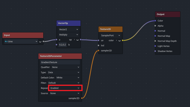
Task: Edit the GradientTexture parameter name field
Action: click(60, 62)
